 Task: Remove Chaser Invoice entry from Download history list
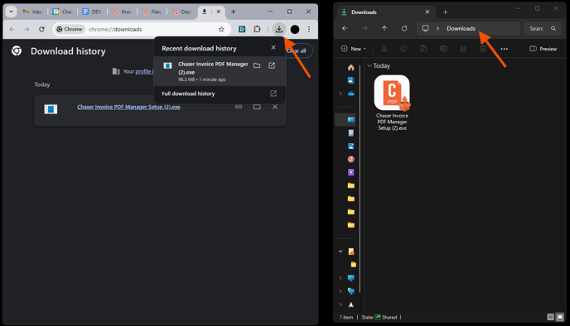coord(275,107)
